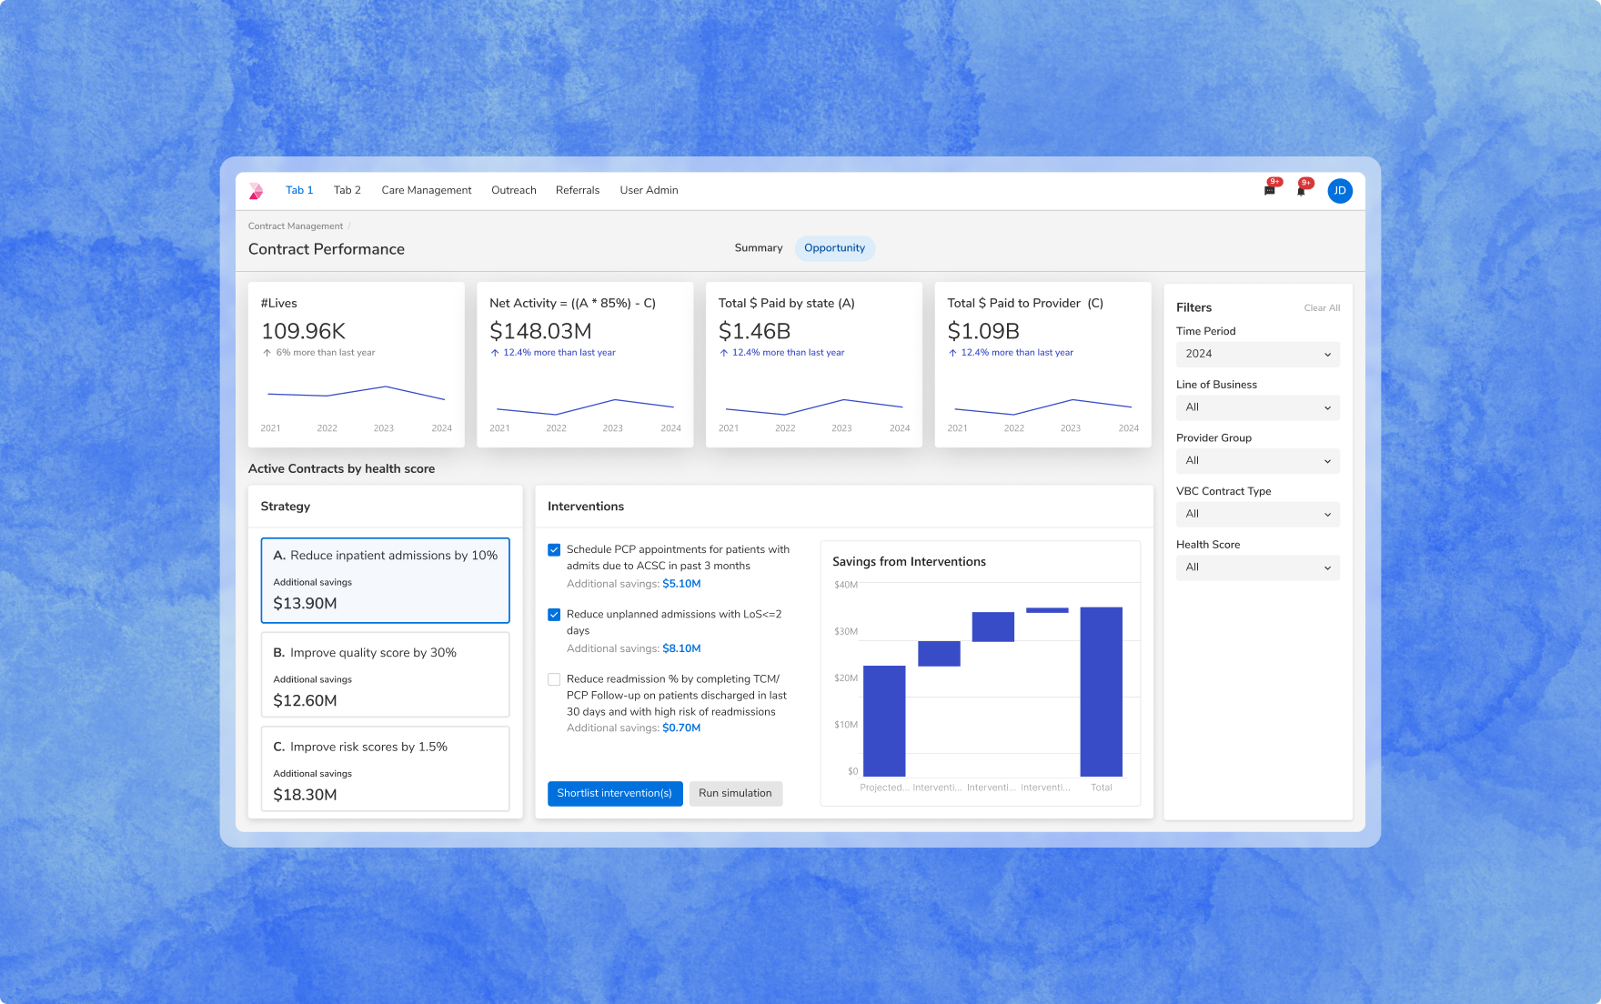Image resolution: width=1601 pixels, height=1004 pixels.
Task: Click the Strategy panel heading
Action: click(x=286, y=507)
